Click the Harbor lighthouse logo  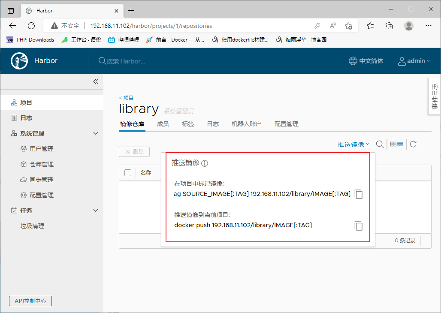(x=19, y=61)
